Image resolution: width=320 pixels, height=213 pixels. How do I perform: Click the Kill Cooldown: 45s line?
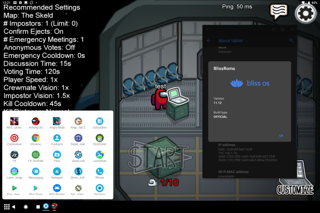click(32, 103)
